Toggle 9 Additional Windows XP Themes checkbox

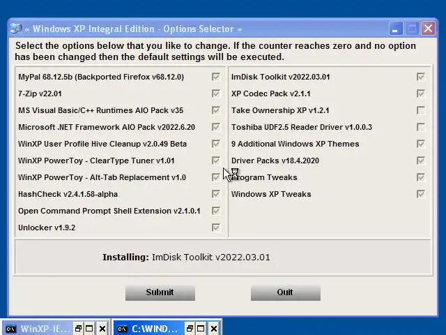pos(421,144)
